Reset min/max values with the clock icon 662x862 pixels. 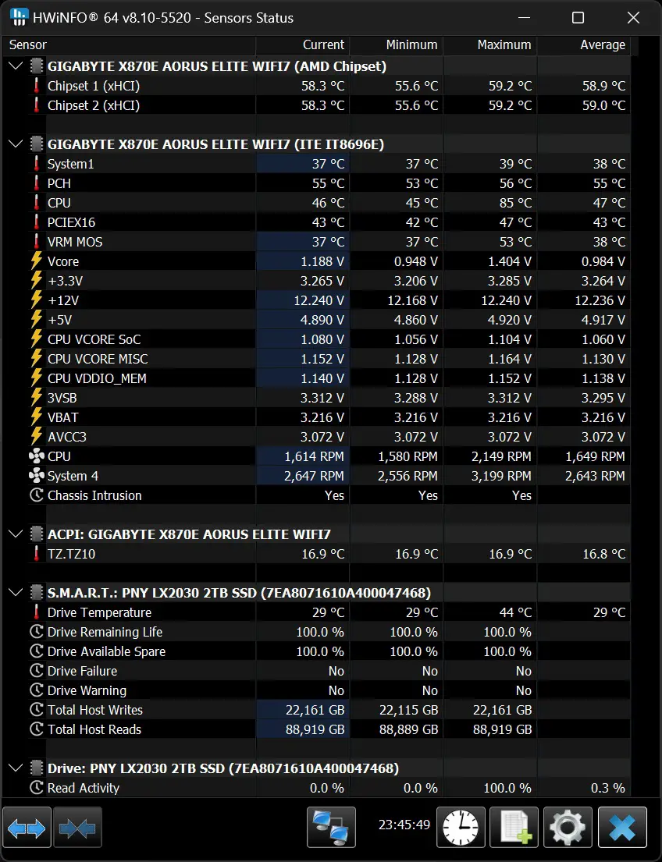(461, 828)
